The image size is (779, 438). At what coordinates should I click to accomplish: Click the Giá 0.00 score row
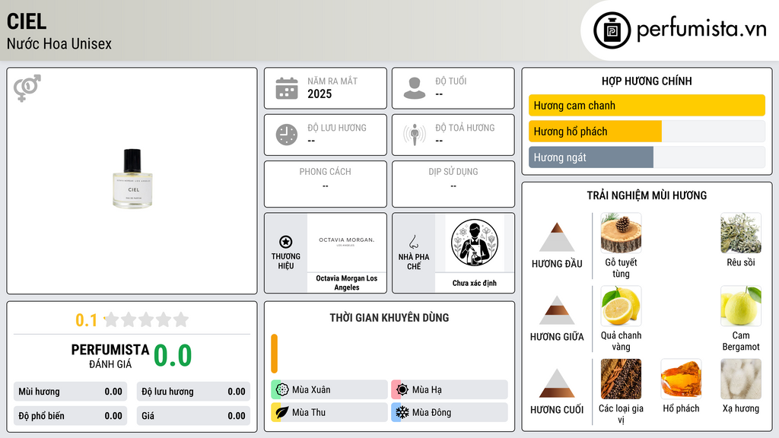point(193,416)
